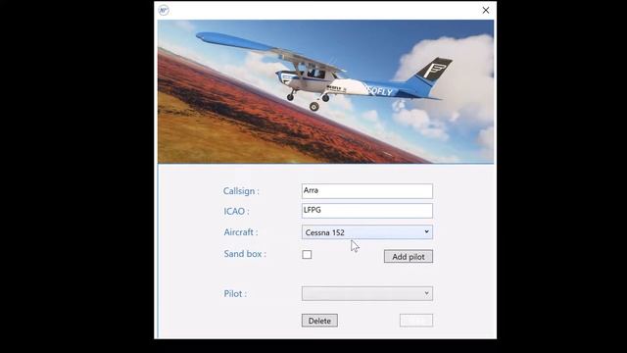Expand the Pilot selection dropdown
Image resolution: width=627 pixels, height=353 pixels.
pyautogui.click(x=367, y=293)
